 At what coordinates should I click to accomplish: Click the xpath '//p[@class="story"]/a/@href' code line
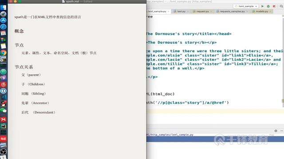pos(188,102)
